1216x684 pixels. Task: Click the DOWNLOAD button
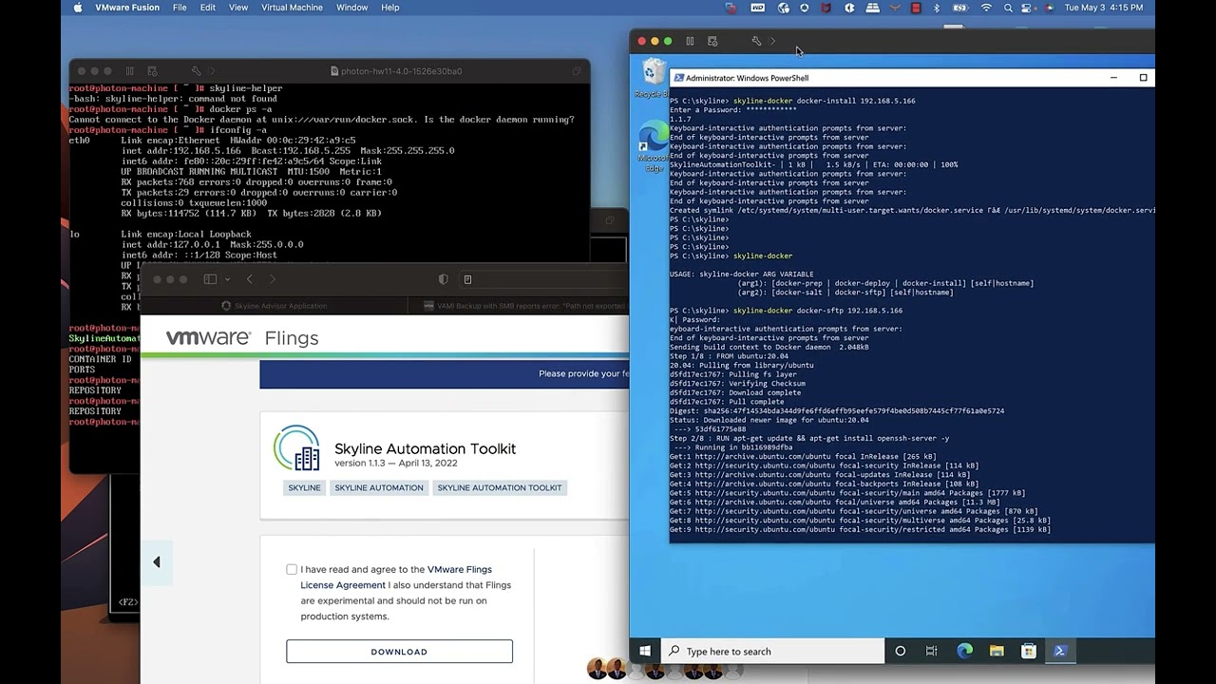(x=399, y=652)
